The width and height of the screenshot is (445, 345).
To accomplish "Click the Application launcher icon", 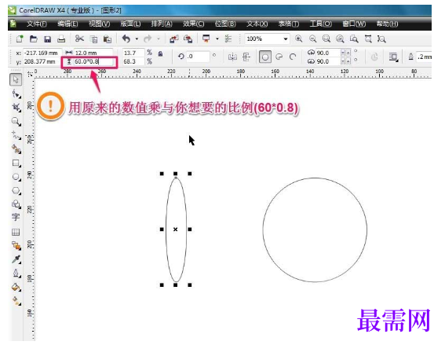I will click(206, 39).
